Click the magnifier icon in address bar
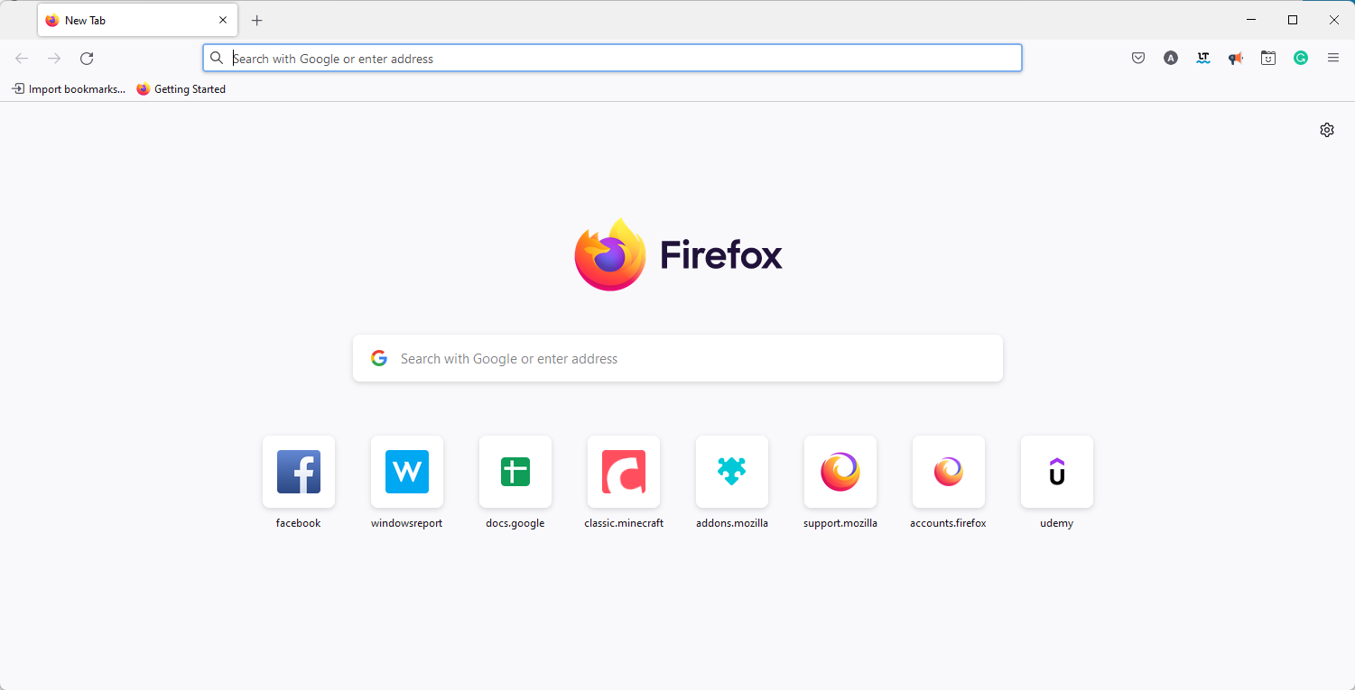 (x=217, y=59)
